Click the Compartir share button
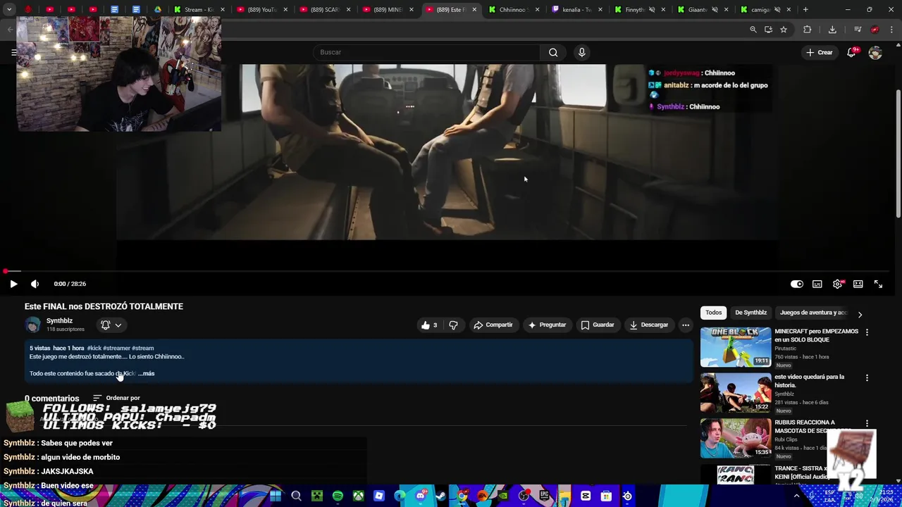 coord(493,325)
